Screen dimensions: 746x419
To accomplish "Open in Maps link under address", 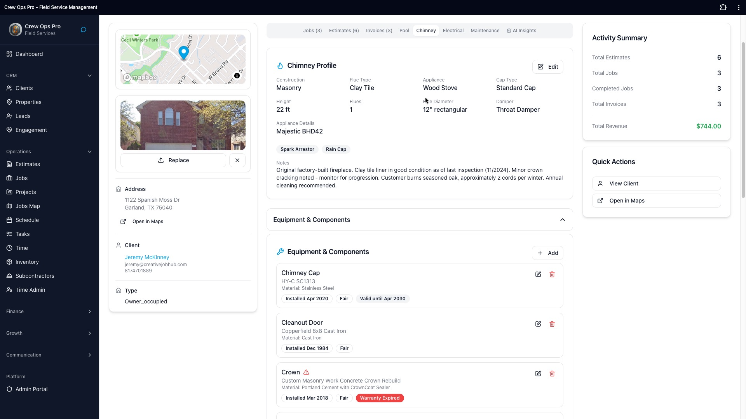I will 142,222.
